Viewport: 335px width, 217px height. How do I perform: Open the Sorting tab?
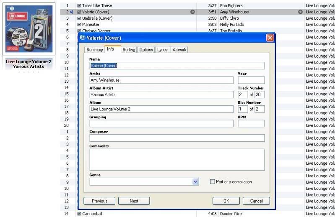[129, 50]
